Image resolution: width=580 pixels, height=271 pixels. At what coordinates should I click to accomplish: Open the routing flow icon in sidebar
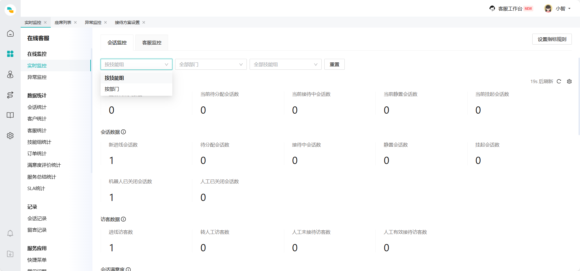[10, 95]
